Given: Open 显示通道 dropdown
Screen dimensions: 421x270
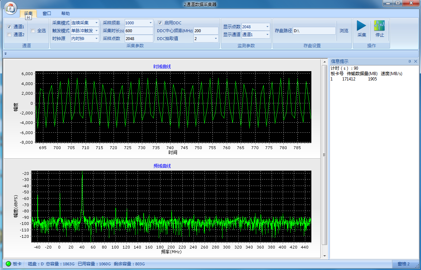Looking at the screenshot, I should click(x=267, y=35).
